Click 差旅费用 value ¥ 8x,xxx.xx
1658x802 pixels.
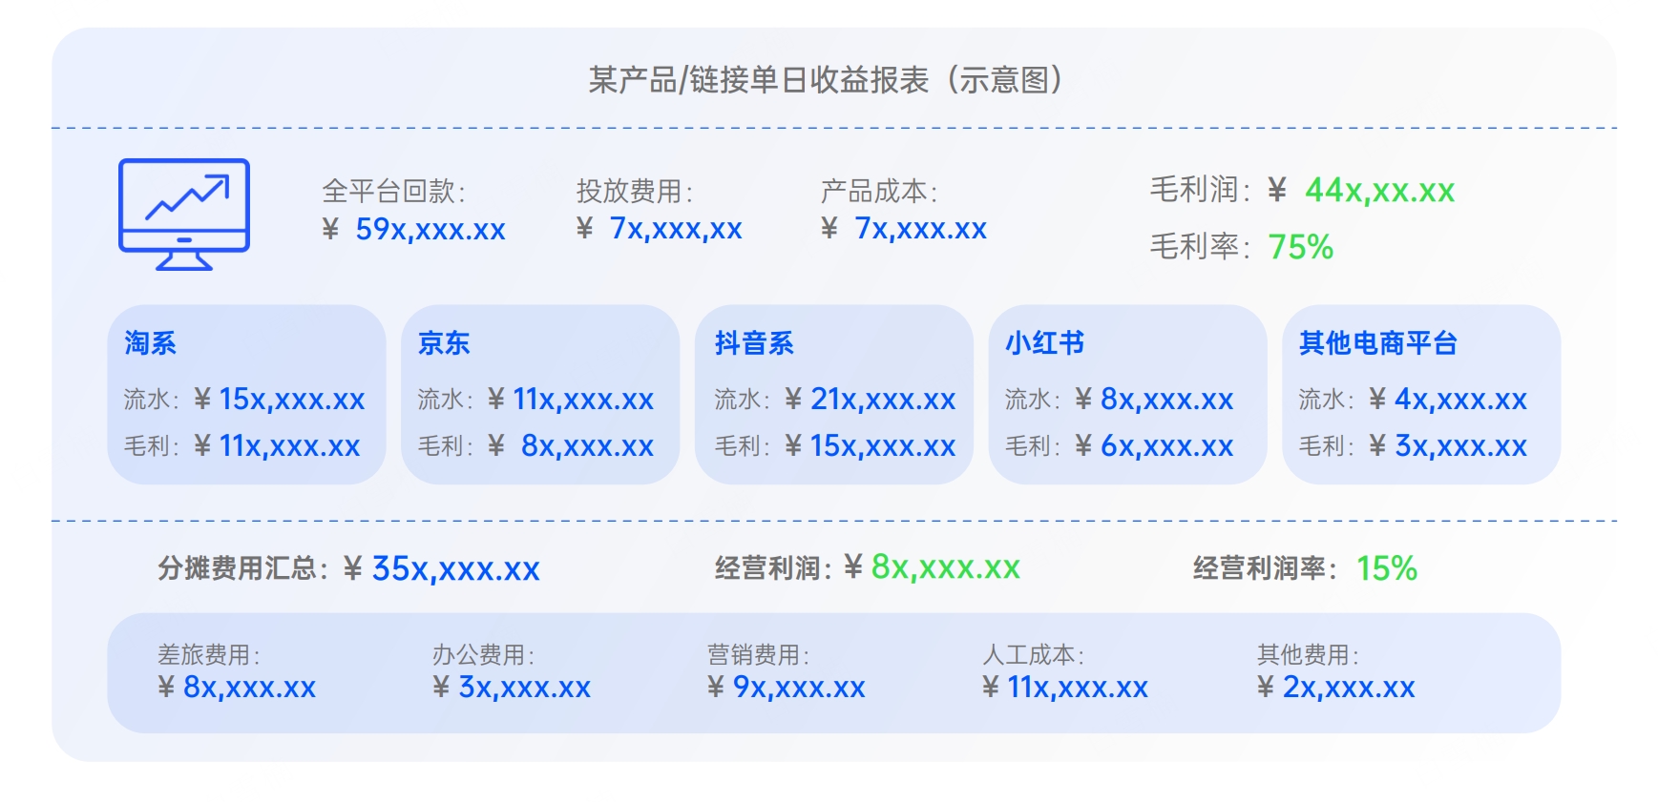pyautogui.click(x=237, y=688)
